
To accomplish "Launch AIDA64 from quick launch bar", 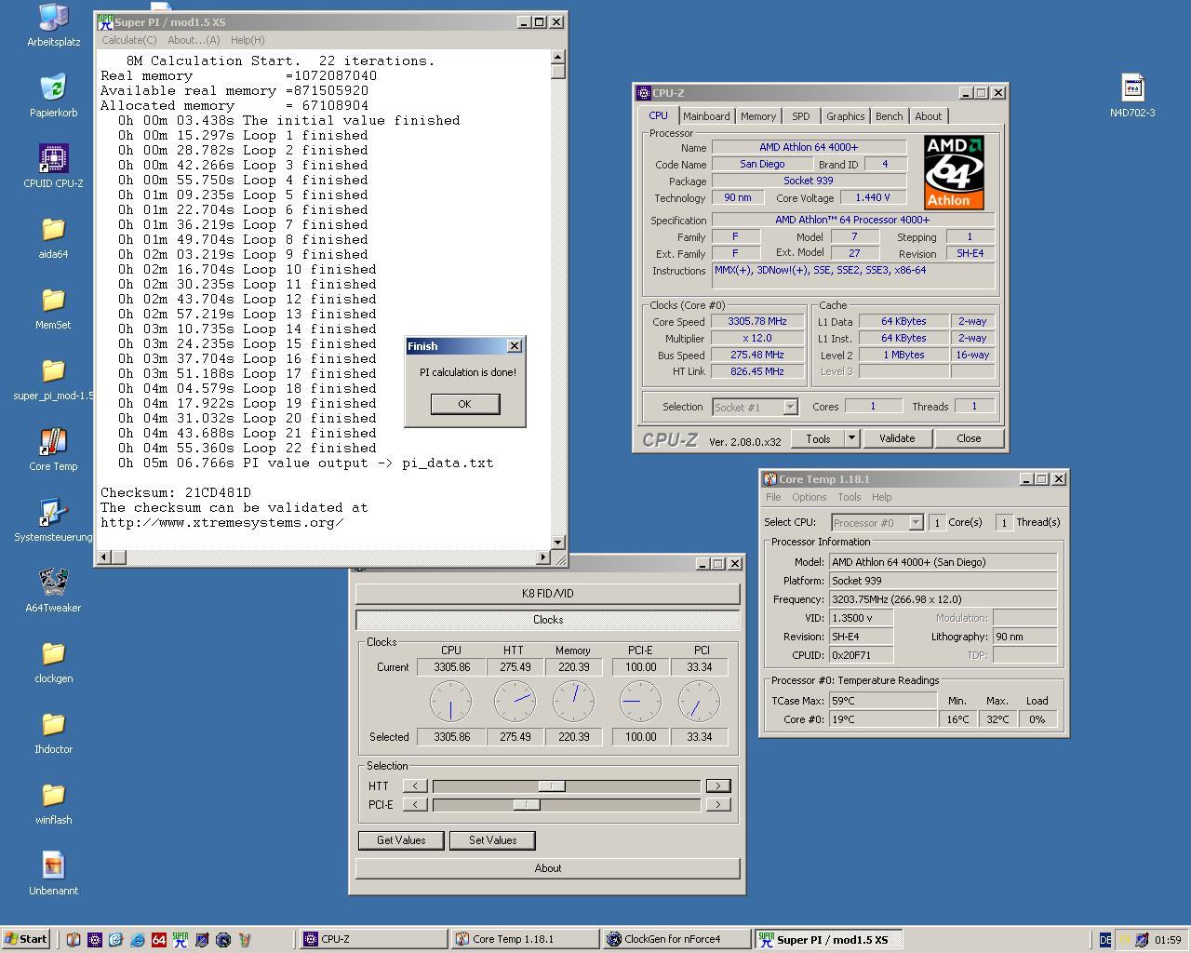I will click(x=159, y=940).
